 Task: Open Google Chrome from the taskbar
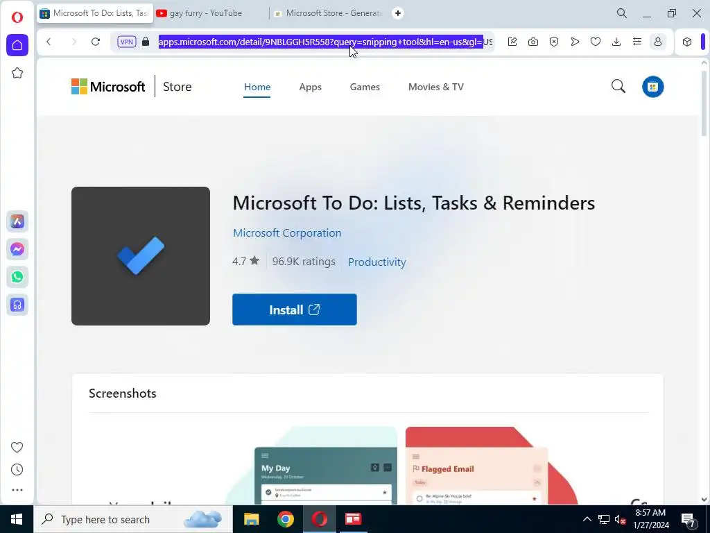click(x=285, y=519)
